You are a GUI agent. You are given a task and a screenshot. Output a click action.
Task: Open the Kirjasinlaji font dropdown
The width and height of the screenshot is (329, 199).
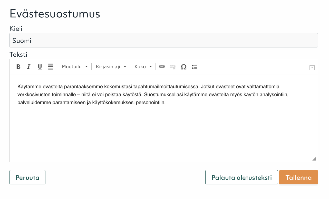(111, 67)
